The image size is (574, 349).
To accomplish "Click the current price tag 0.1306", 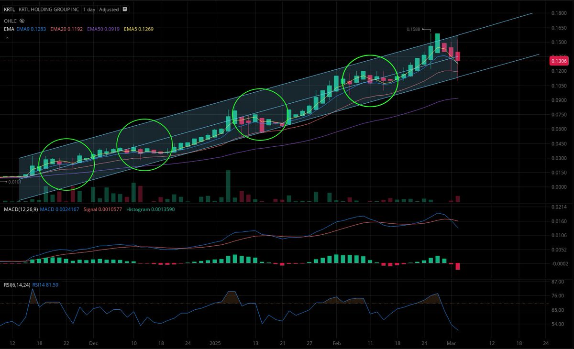I will tap(559, 60).
